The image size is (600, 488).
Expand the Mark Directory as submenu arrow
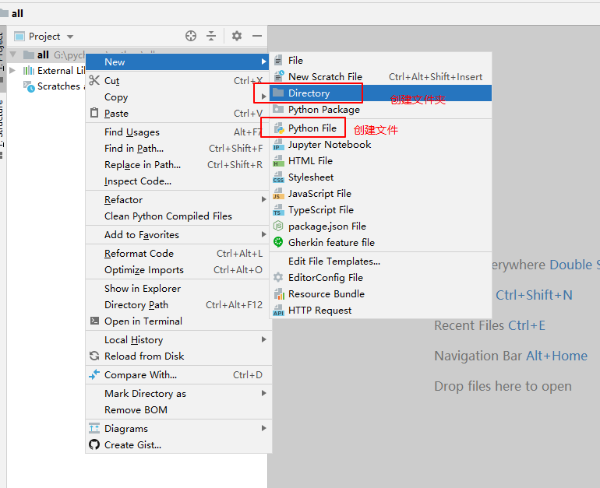[x=263, y=393]
